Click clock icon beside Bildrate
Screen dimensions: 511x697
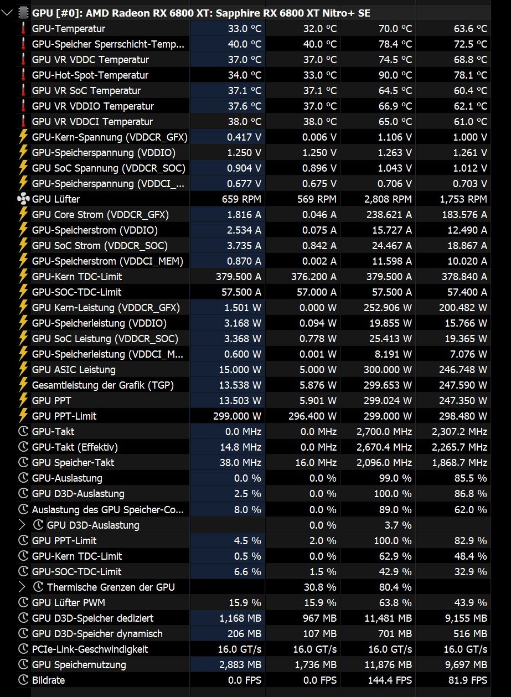point(23,680)
